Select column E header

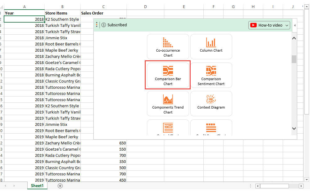[184, 7]
